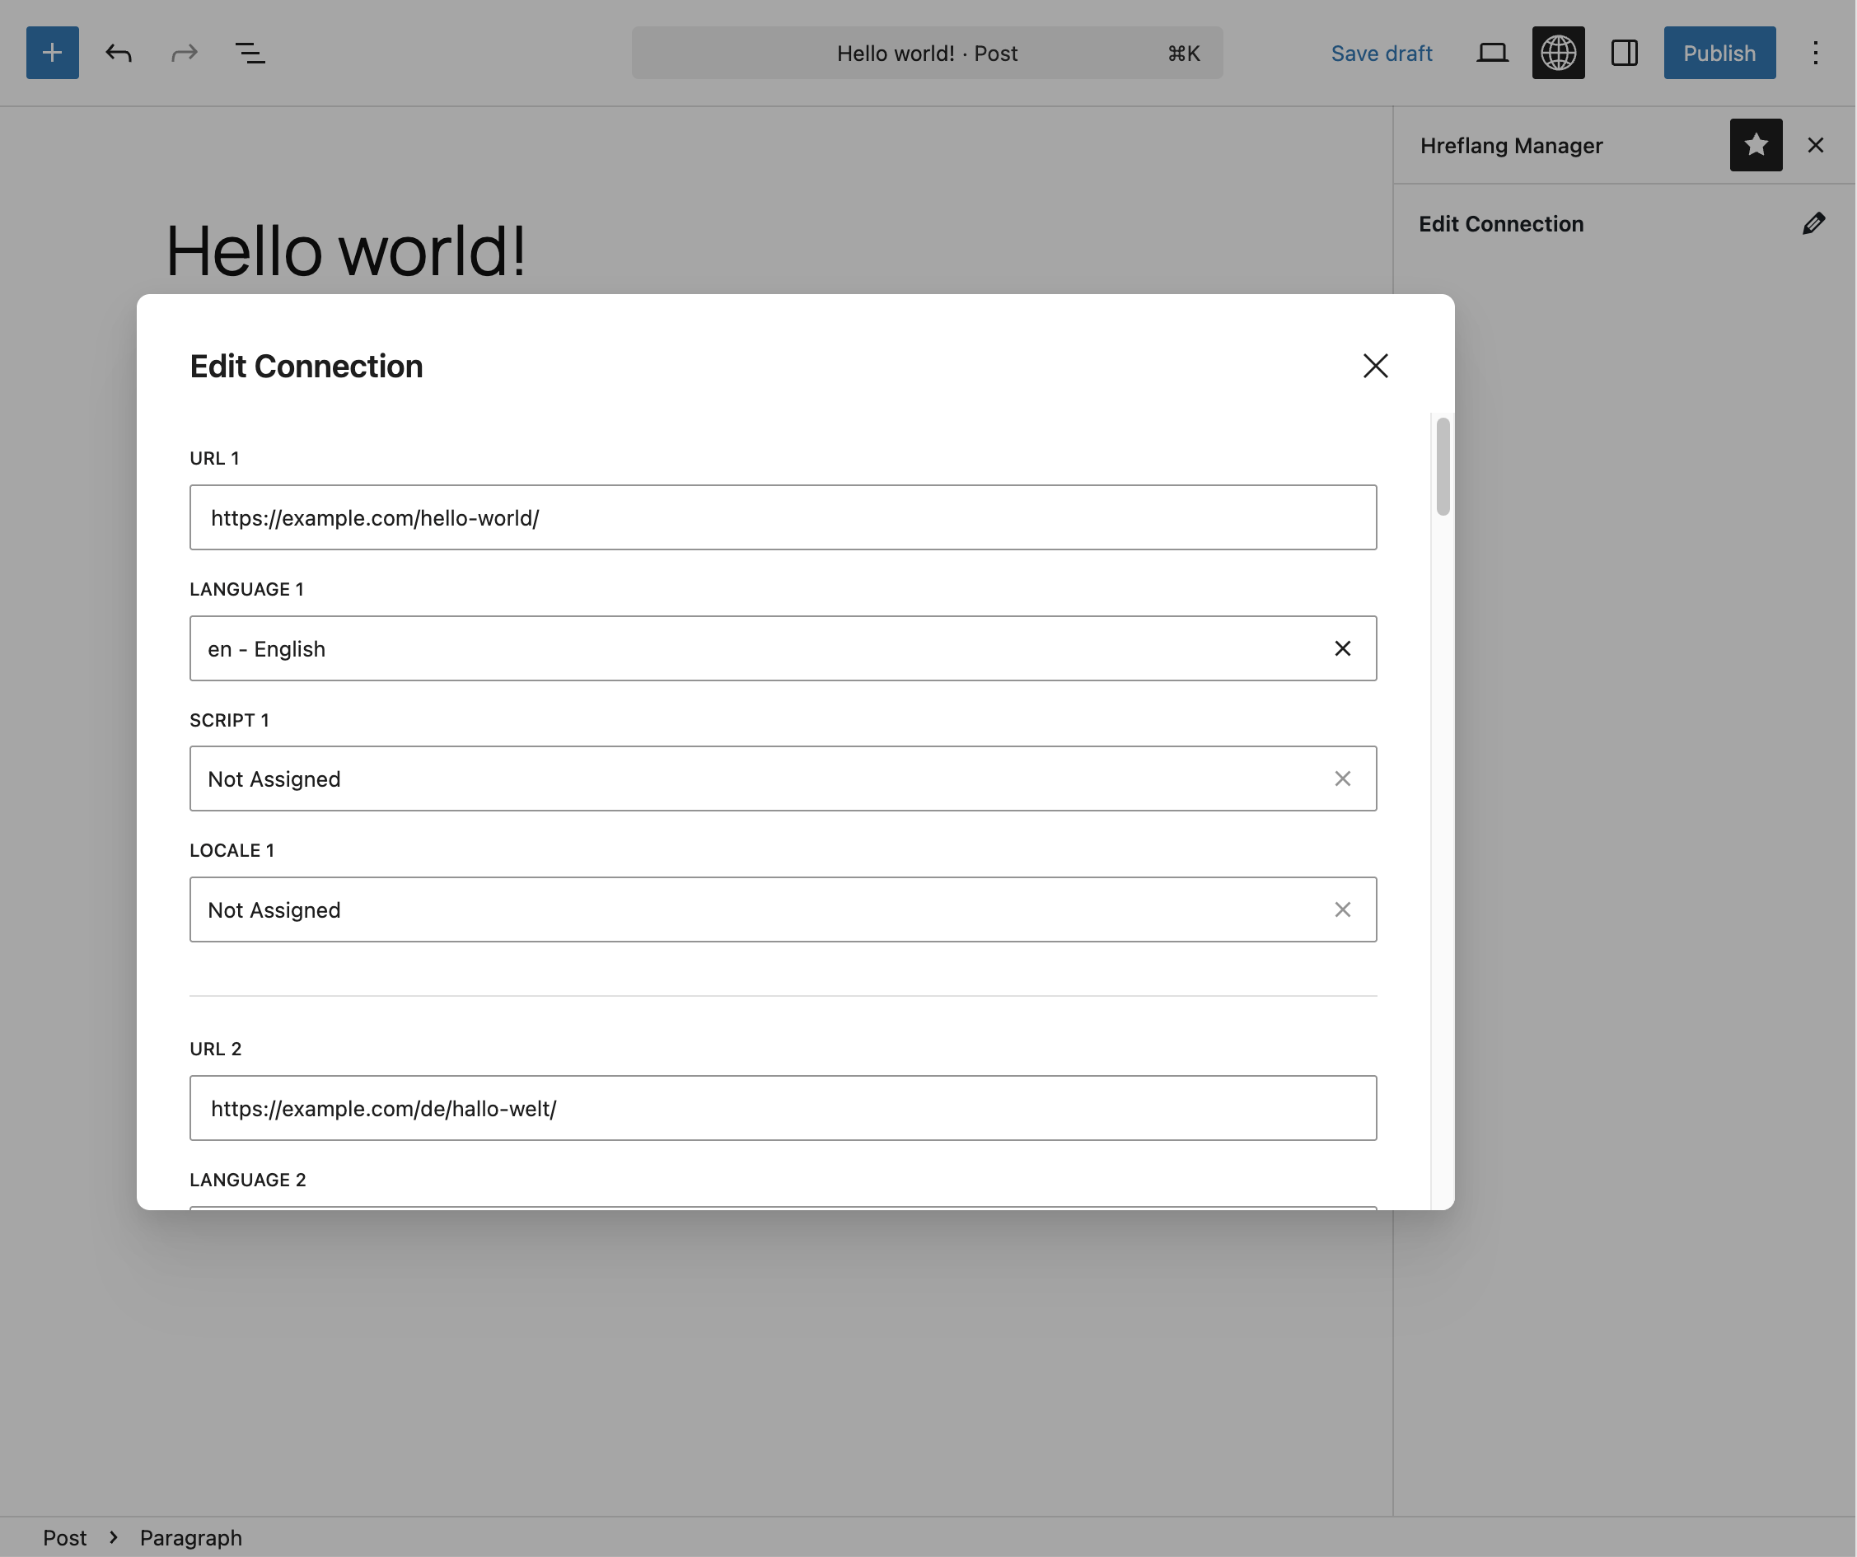The height and width of the screenshot is (1557, 1857).
Task: Toggle the settings sidebar panel
Action: 1625,53
